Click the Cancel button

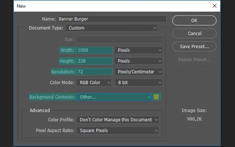point(194,34)
